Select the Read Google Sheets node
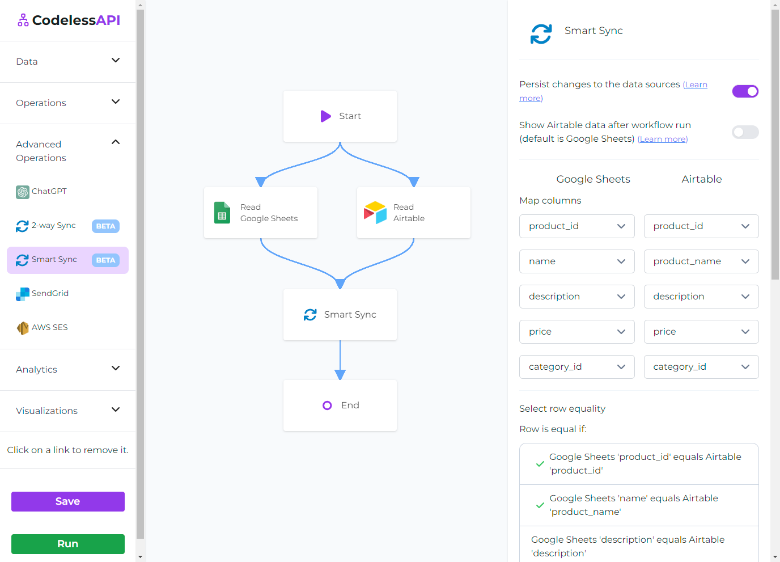 click(261, 213)
